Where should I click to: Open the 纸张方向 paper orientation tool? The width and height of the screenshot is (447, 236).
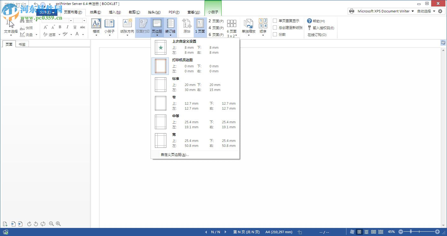point(127,26)
